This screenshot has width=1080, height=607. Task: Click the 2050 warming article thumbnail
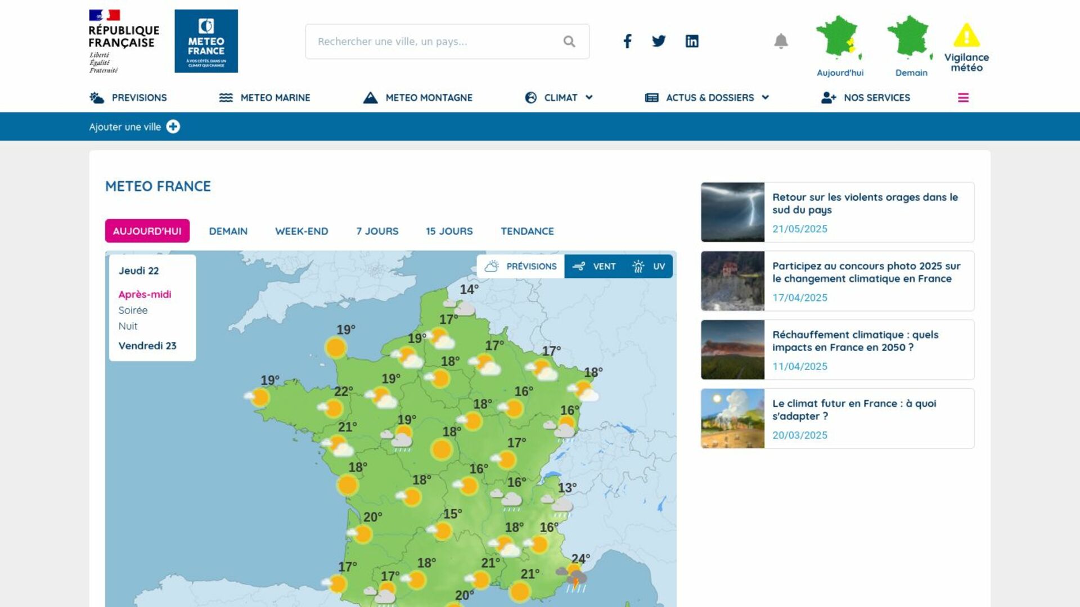(732, 349)
